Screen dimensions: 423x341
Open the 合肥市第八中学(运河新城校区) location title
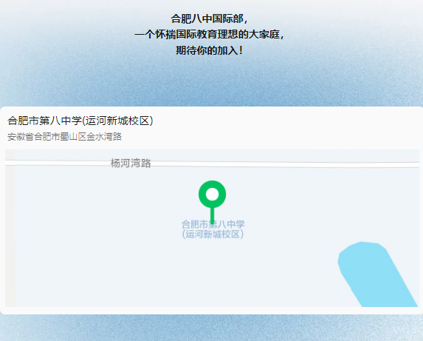80,121
